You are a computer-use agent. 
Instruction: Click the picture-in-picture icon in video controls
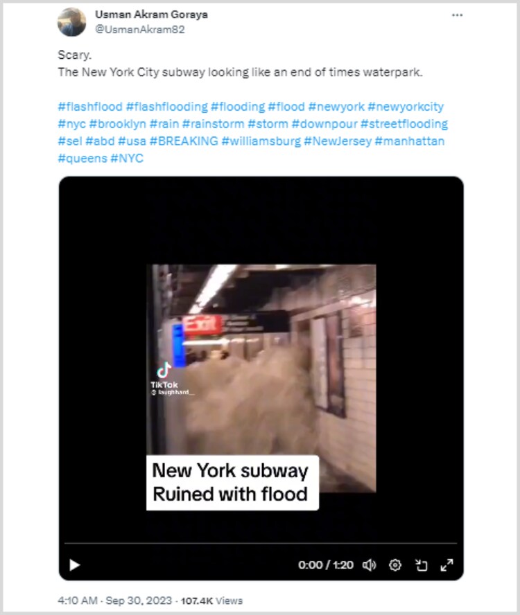click(x=421, y=565)
